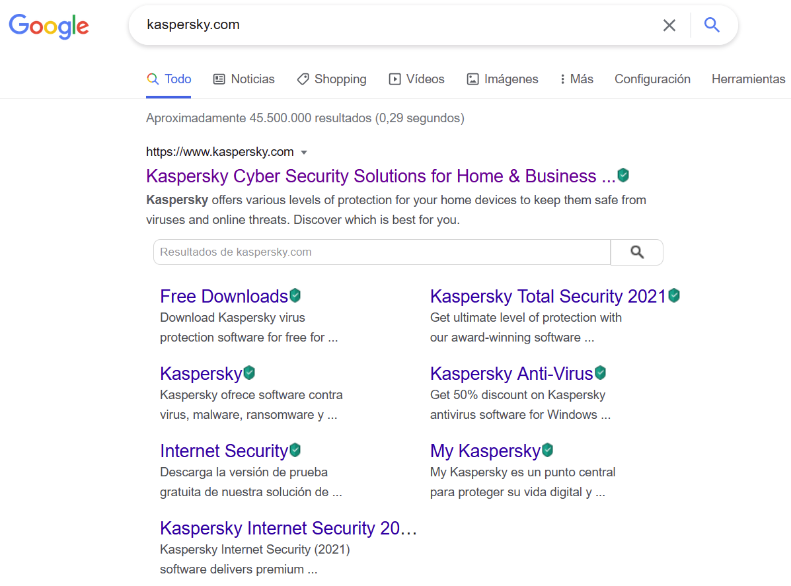Screen dimensions: 791x586
Task: Click the shield icon beside Internet Security
Action: [295, 450]
